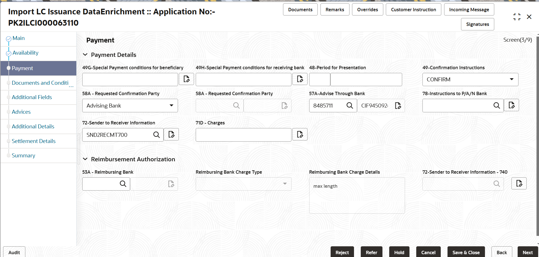
Task: Click the Next button
Action: (527, 252)
